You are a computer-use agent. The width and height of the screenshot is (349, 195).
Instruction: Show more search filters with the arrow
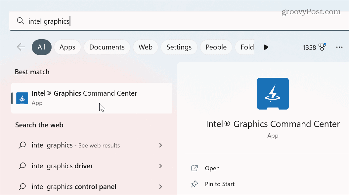(x=266, y=47)
